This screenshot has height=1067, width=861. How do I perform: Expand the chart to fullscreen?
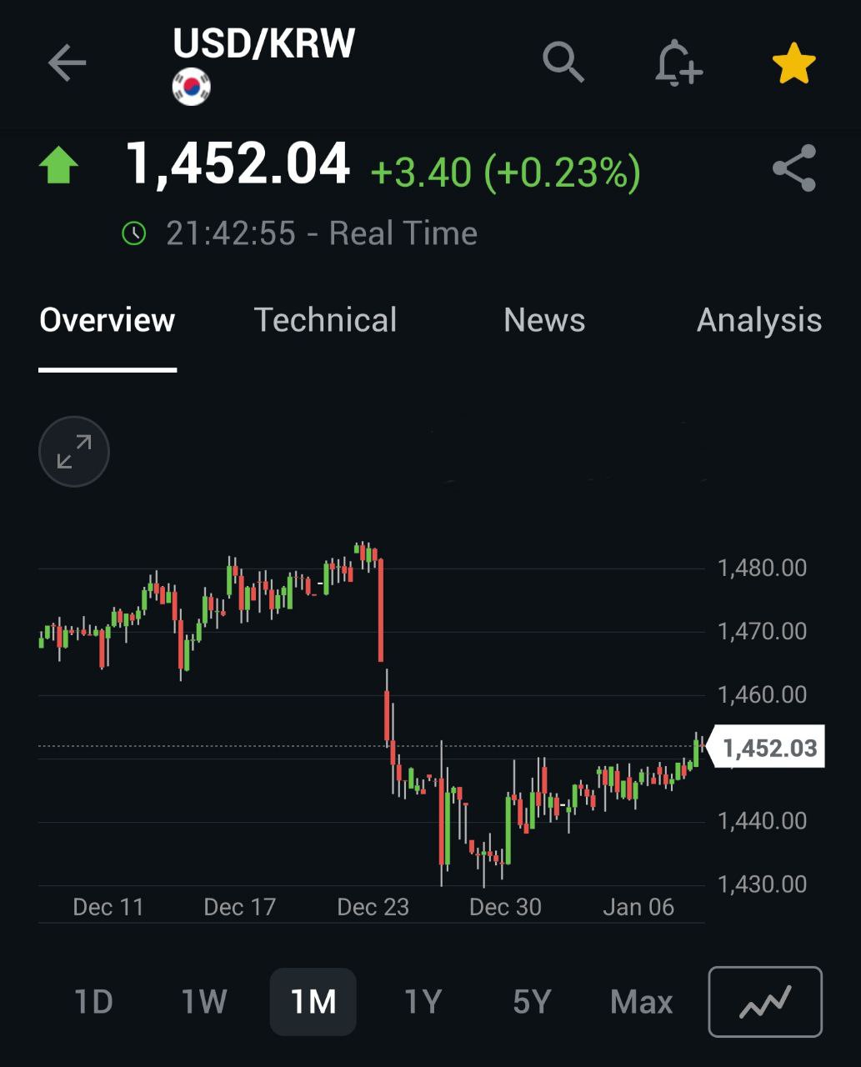74,452
